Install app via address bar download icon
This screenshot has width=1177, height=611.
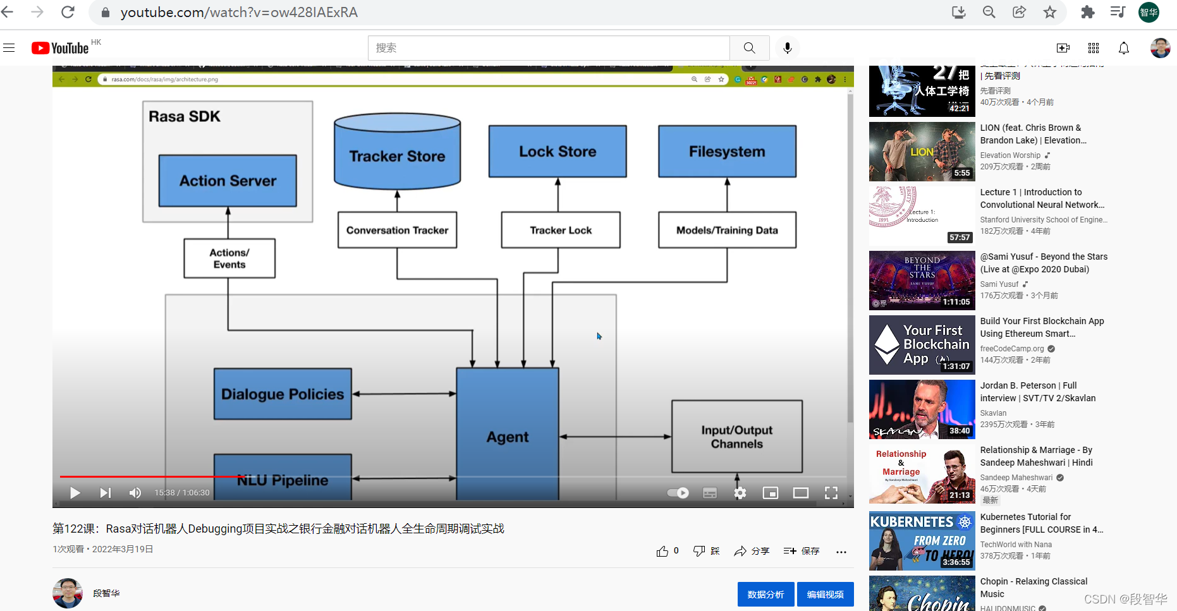coord(959,12)
